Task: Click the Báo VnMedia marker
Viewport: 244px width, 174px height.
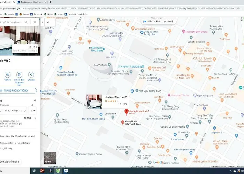Action: (x=109, y=64)
